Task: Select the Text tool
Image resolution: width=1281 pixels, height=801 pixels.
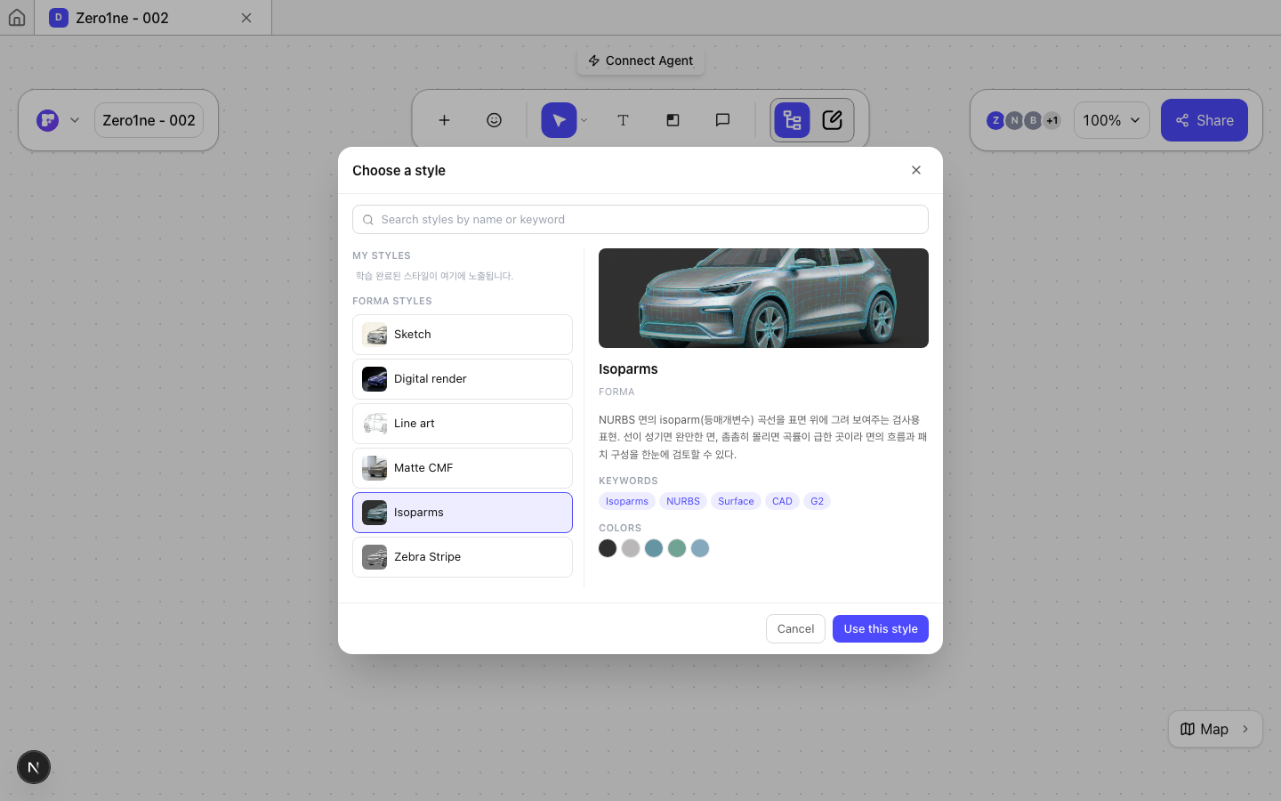Action: coord(623,120)
